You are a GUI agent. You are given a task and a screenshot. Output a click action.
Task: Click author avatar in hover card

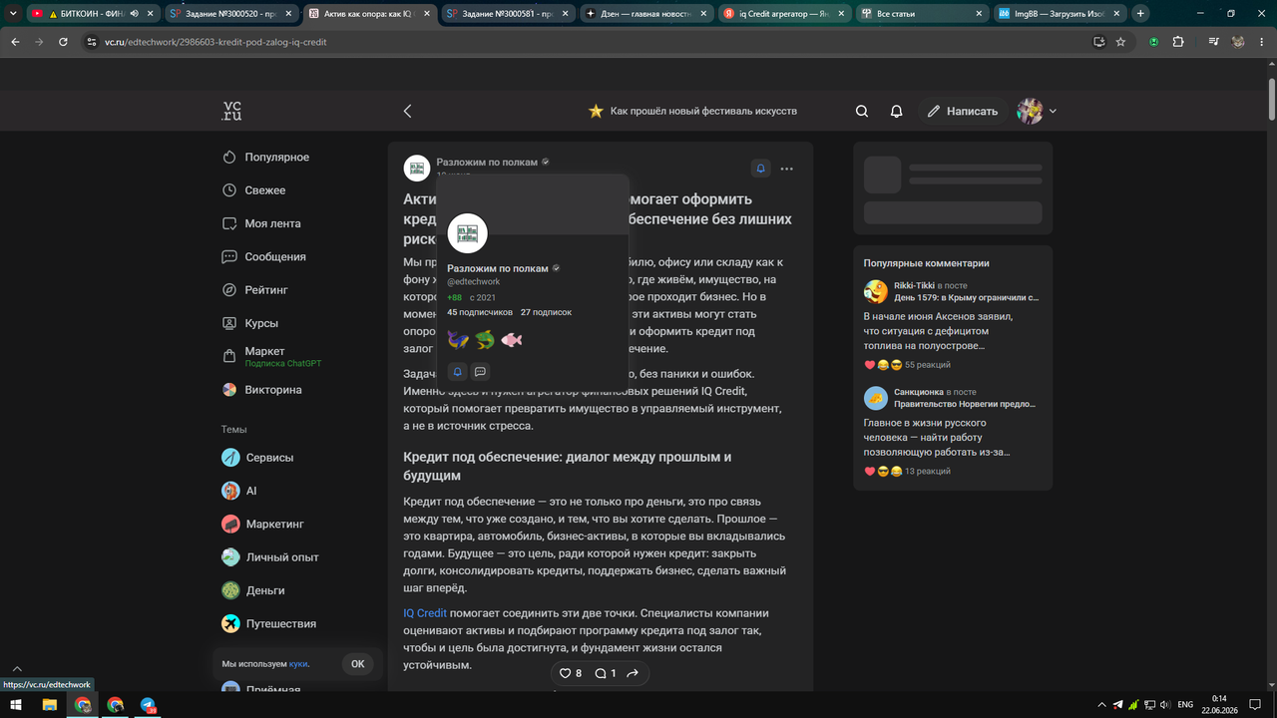pyautogui.click(x=467, y=234)
